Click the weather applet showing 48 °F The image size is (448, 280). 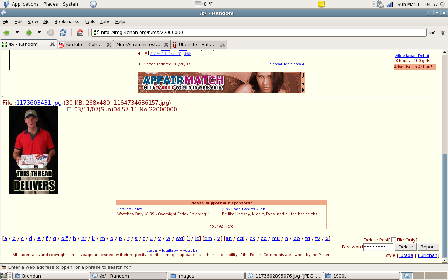click(x=204, y=4)
